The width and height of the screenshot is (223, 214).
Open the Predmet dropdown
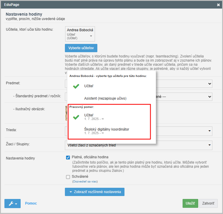click(209, 84)
